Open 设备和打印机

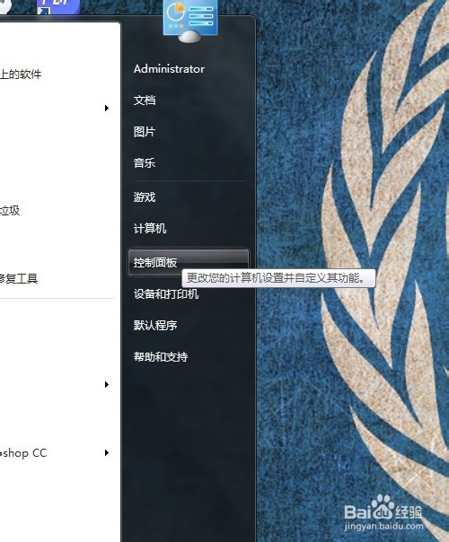pyautogui.click(x=166, y=294)
